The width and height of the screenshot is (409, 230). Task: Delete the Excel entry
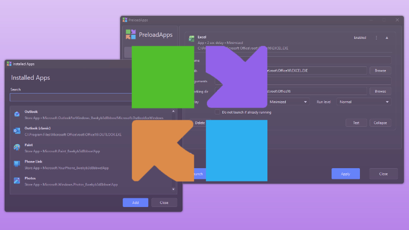pos(200,123)
